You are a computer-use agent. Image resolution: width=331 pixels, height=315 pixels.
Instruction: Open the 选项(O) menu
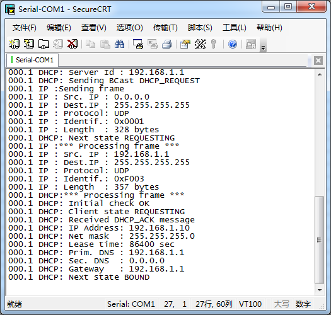click(x=130, y=28)
